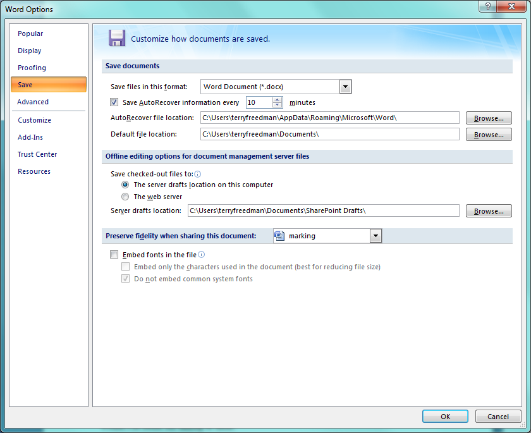The height and width of the screenshot is (433, 531).
Task: Open Save files in this format dropdown
Action: [345, 87]
